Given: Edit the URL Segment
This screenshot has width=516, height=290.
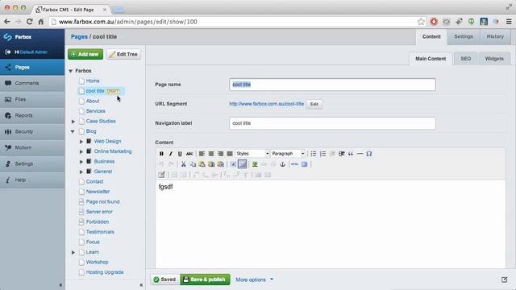Looking at the screenshot, I should tap(314, 104).
